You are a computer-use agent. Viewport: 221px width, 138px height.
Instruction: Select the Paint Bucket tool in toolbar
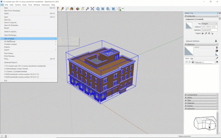click(72, 9)
